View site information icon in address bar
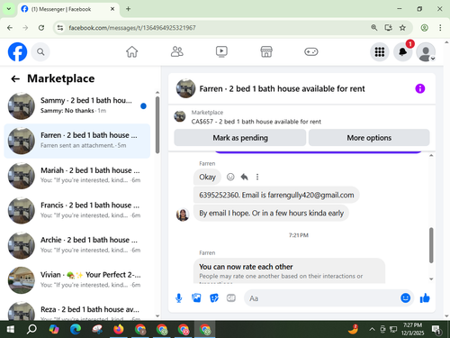Screen dimensions: 450x338 click(60, 28)
